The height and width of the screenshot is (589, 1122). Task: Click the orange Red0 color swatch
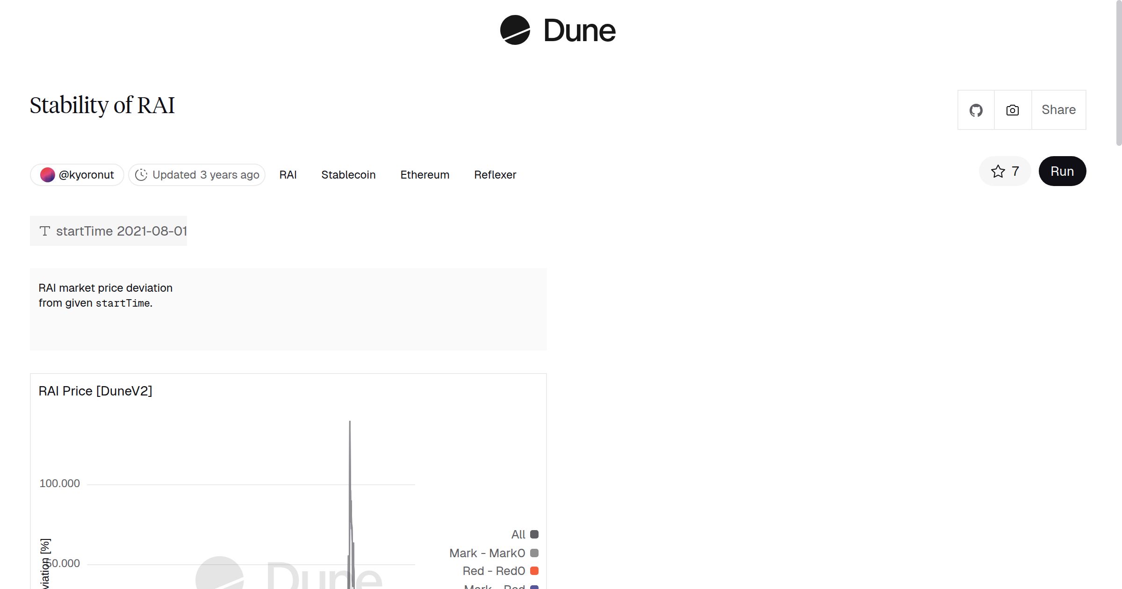pyautogui.click(x=534, y=571)
